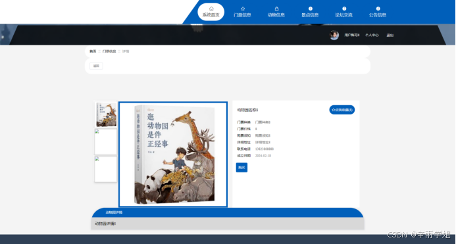
Task: Select the second broken image thumbnail
Action: [x=106, y=141]
